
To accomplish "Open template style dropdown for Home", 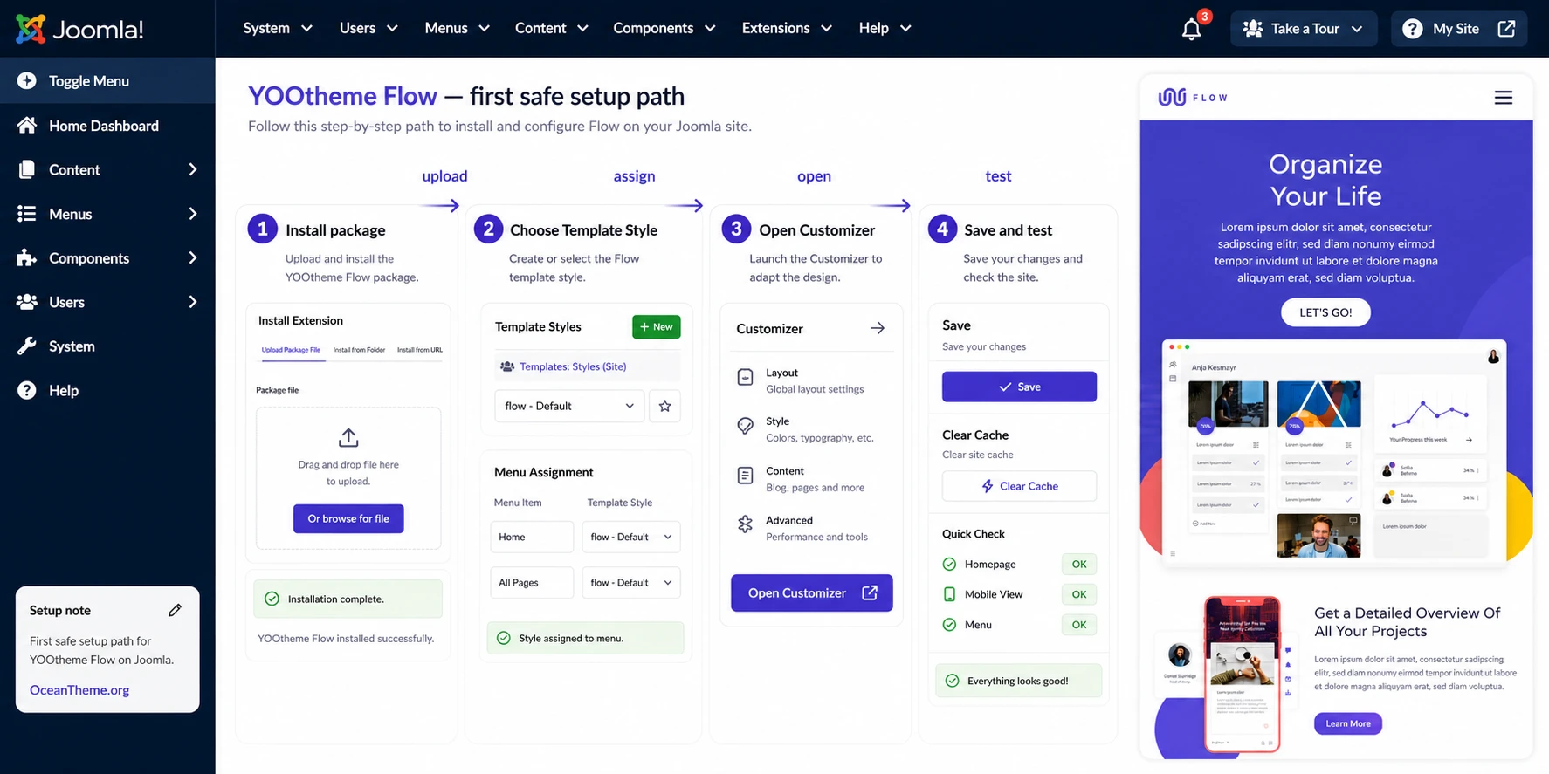I will pos(630,537).
